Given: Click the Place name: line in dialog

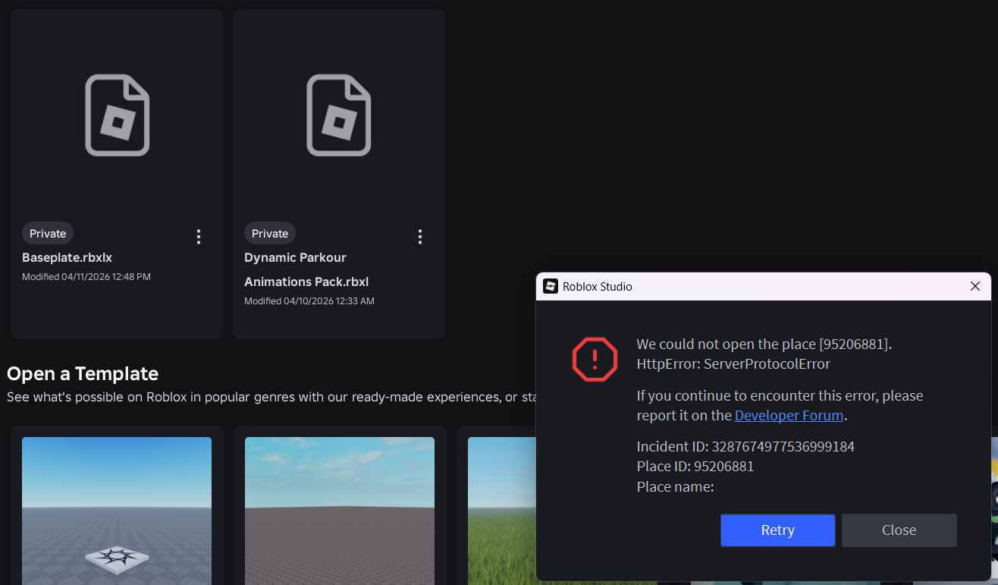Looking at the screenshot, I should coord(676,487).
